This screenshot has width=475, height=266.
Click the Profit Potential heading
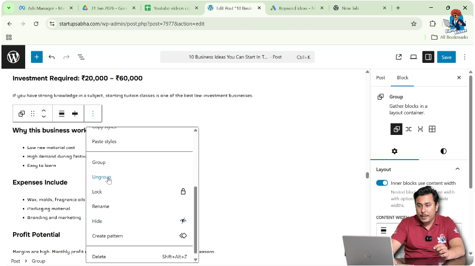(36, 235)
